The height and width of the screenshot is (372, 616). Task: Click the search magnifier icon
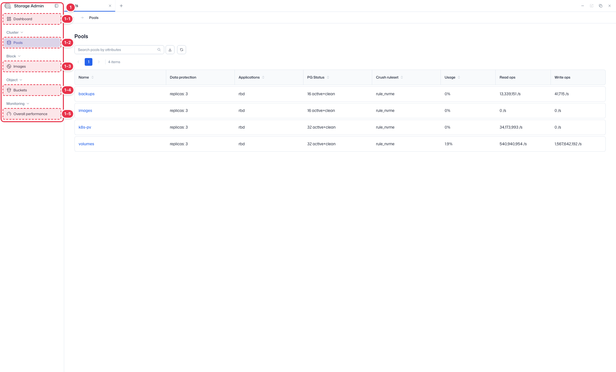click(159, 50)
